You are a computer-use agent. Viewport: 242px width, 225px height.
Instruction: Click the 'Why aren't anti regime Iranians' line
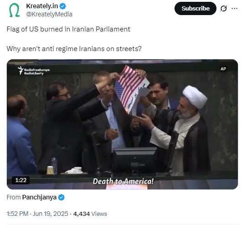click(x=74, y=49)
